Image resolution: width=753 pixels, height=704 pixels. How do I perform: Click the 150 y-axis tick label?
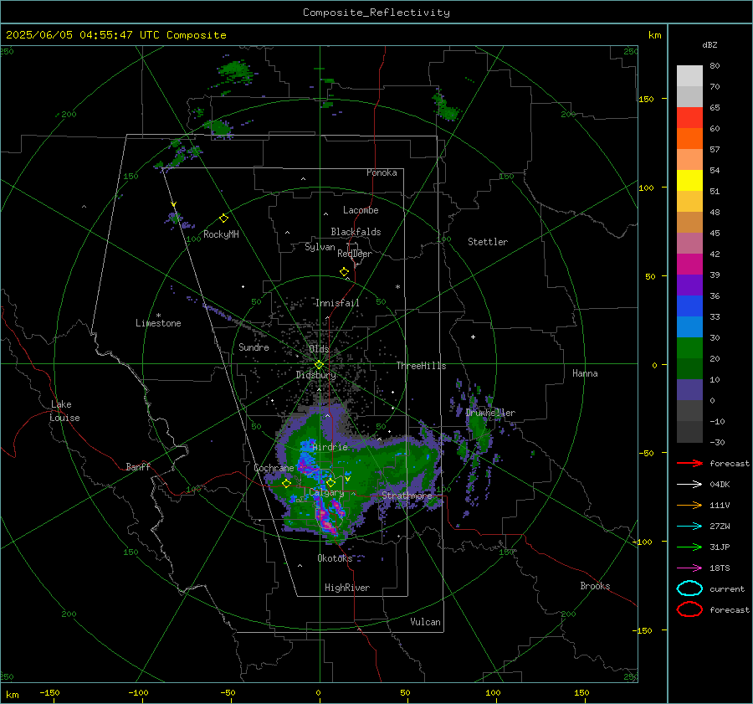[647, 99]
